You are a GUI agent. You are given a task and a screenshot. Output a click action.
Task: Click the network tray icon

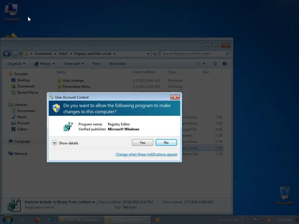[263, 220]
